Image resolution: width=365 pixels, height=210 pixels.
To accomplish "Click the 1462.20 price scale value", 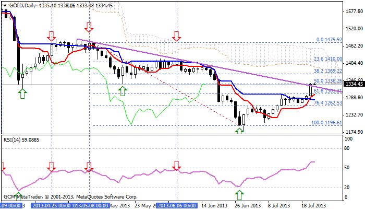I will tap(355, 46).
